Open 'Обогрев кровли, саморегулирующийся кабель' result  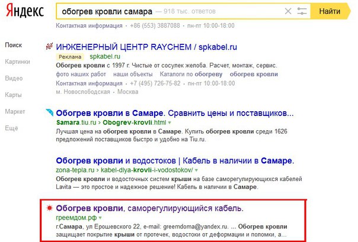point(149,208)
